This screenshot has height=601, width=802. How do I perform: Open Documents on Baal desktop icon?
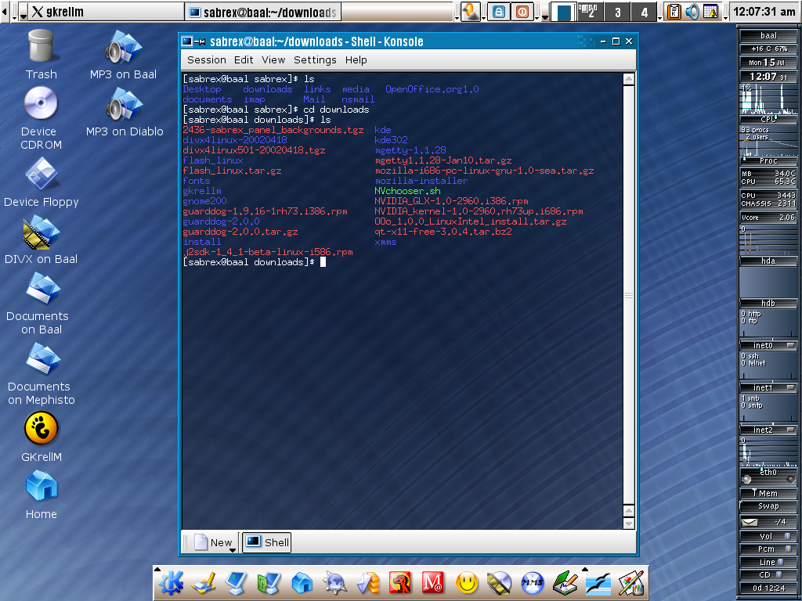pos(41,303)
